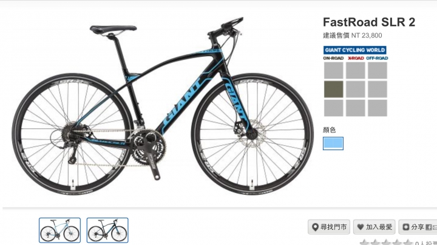Click the 分享 share button
Viewport: 437px width, 245px height.
418,227
